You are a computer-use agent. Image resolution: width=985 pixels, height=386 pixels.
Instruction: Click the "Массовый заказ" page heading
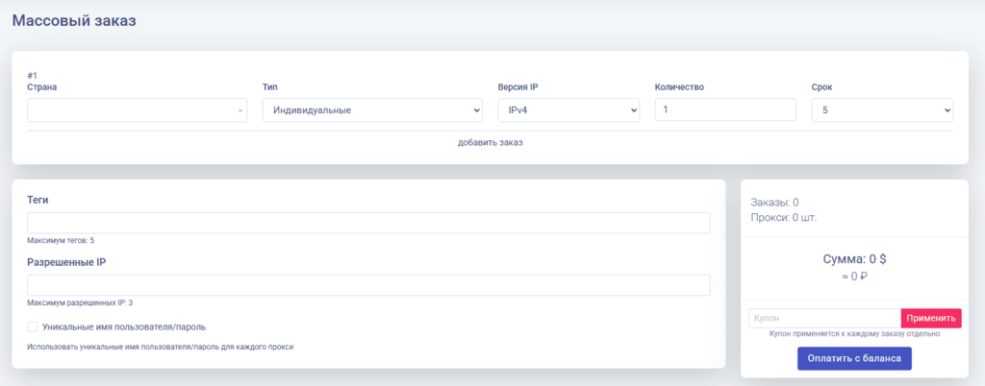[75, 20]
